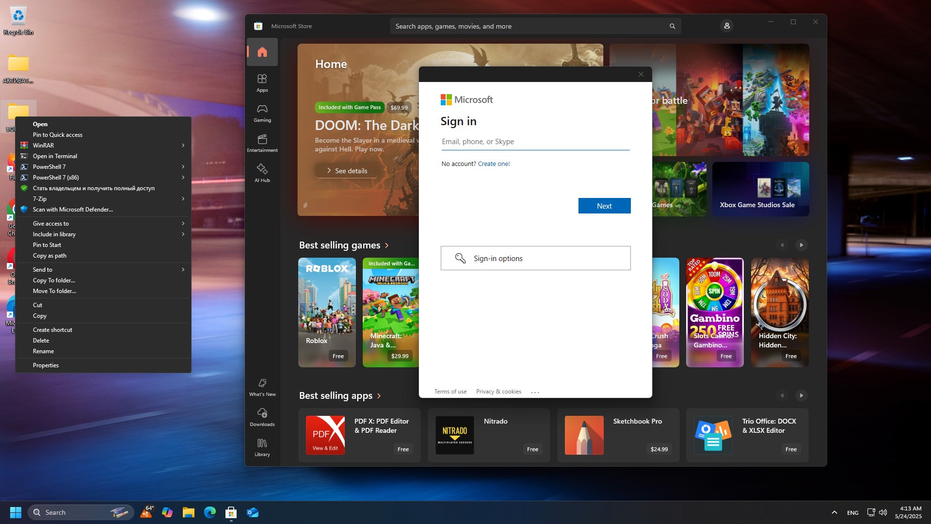Click the Store profile account icon
The width and height of the screenshot is (931, 524).
[726, 26]
